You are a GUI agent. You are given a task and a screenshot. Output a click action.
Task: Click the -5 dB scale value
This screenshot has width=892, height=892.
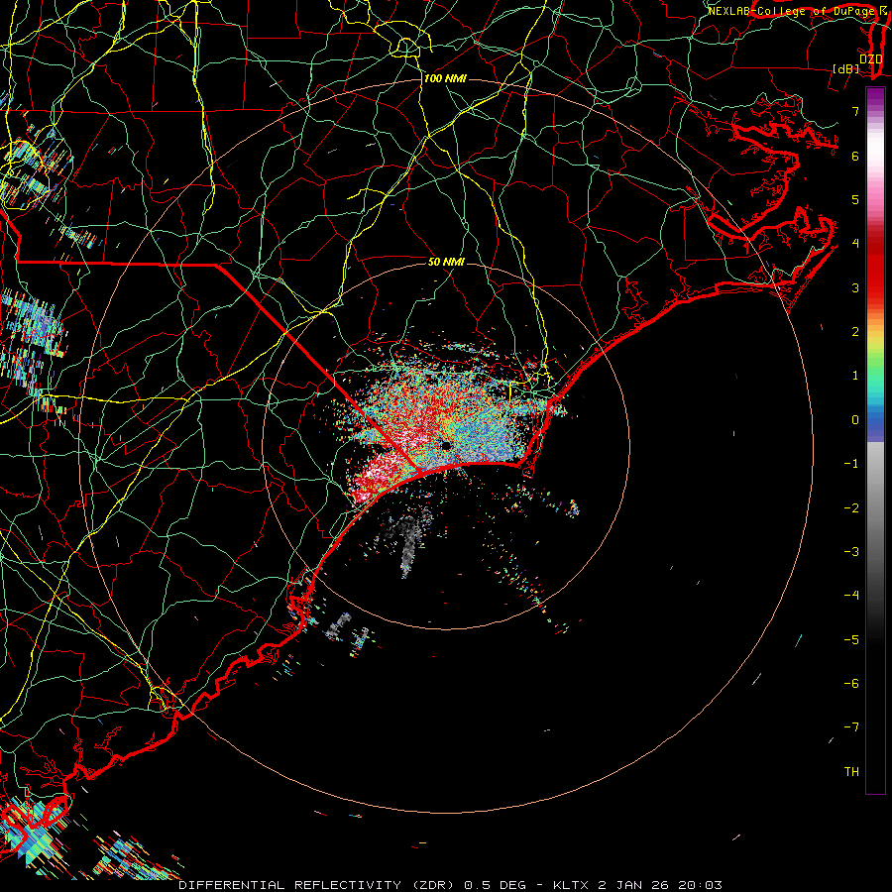click(851, 640)
